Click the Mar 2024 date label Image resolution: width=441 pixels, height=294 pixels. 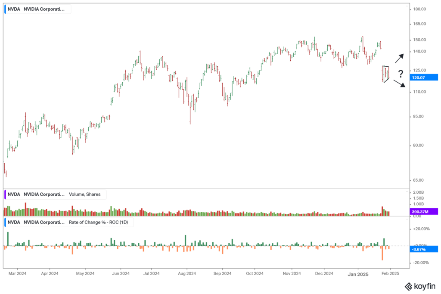17,273
